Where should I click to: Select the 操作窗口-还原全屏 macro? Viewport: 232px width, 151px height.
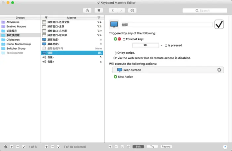tap(72, 22)
